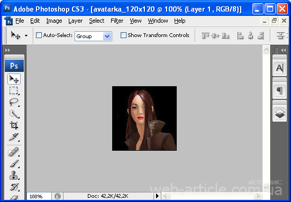
Task: Select the Clone Stamp tool
Action: click(x=14, y=175)
